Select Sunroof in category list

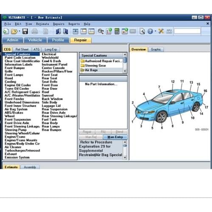click(x=48, y=95)
